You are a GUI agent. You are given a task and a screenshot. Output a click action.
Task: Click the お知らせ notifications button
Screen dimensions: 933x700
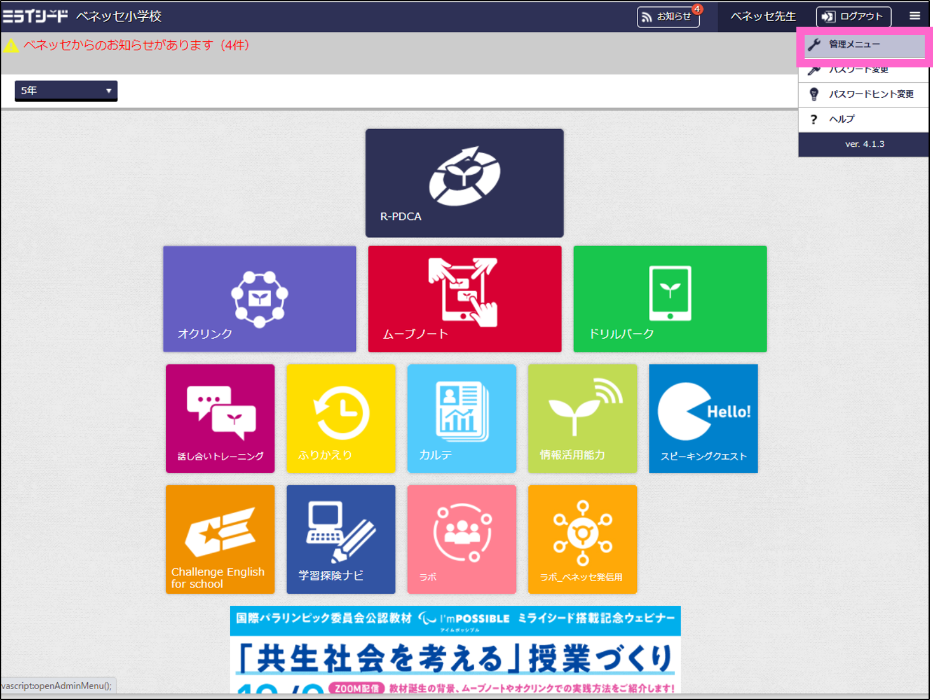pos(668,17)
